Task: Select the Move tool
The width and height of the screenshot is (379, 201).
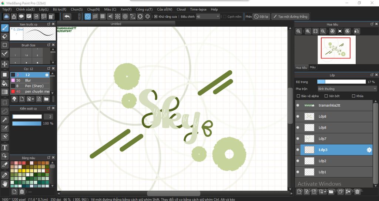Action: tap(4, 64)
